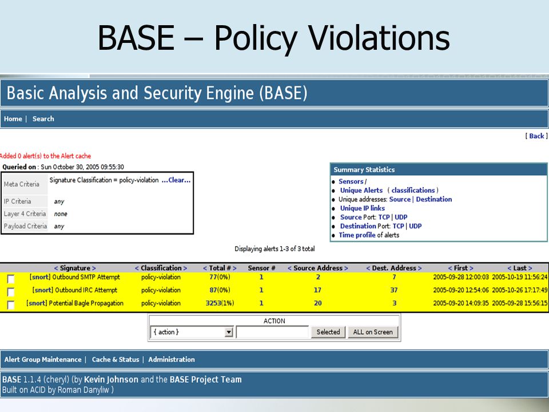Open [snort] link for Potential Bagle Propagation
This screenshot has width=549, height=412.
37,303
